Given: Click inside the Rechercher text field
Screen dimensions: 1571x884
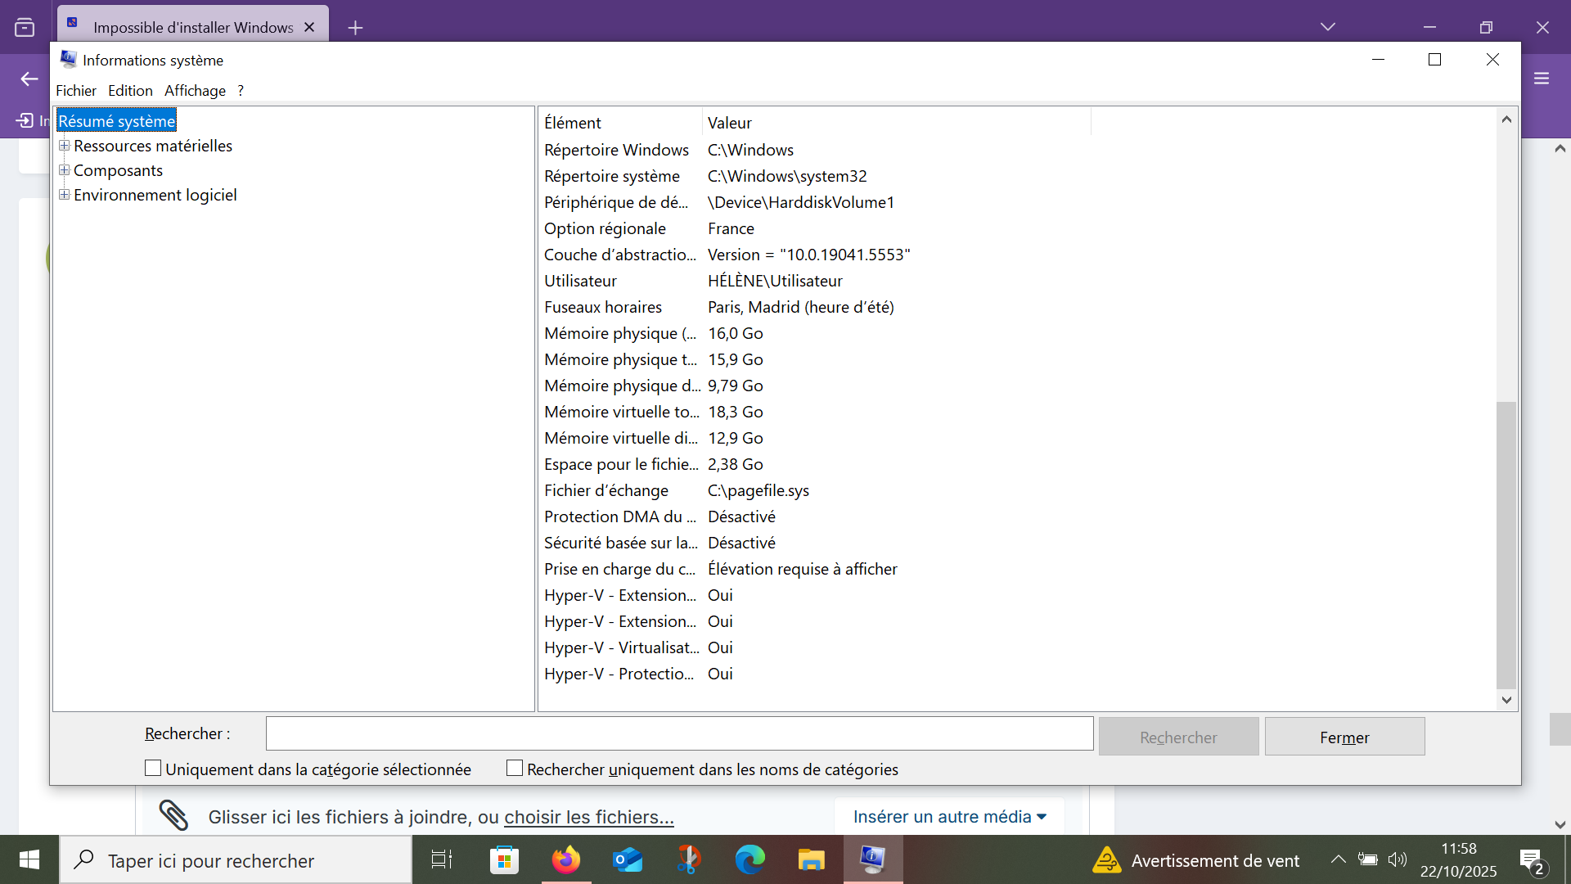Looking at the screenshot, I should (679, 733).
